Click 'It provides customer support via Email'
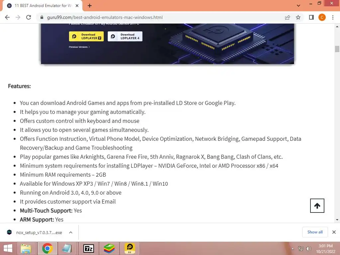Image resolution: width=340 pixels, height=255 pixels. (x=68, y=202)
